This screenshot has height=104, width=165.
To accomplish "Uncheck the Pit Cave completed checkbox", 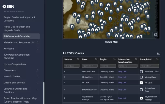I will click(x=141, y=83).
